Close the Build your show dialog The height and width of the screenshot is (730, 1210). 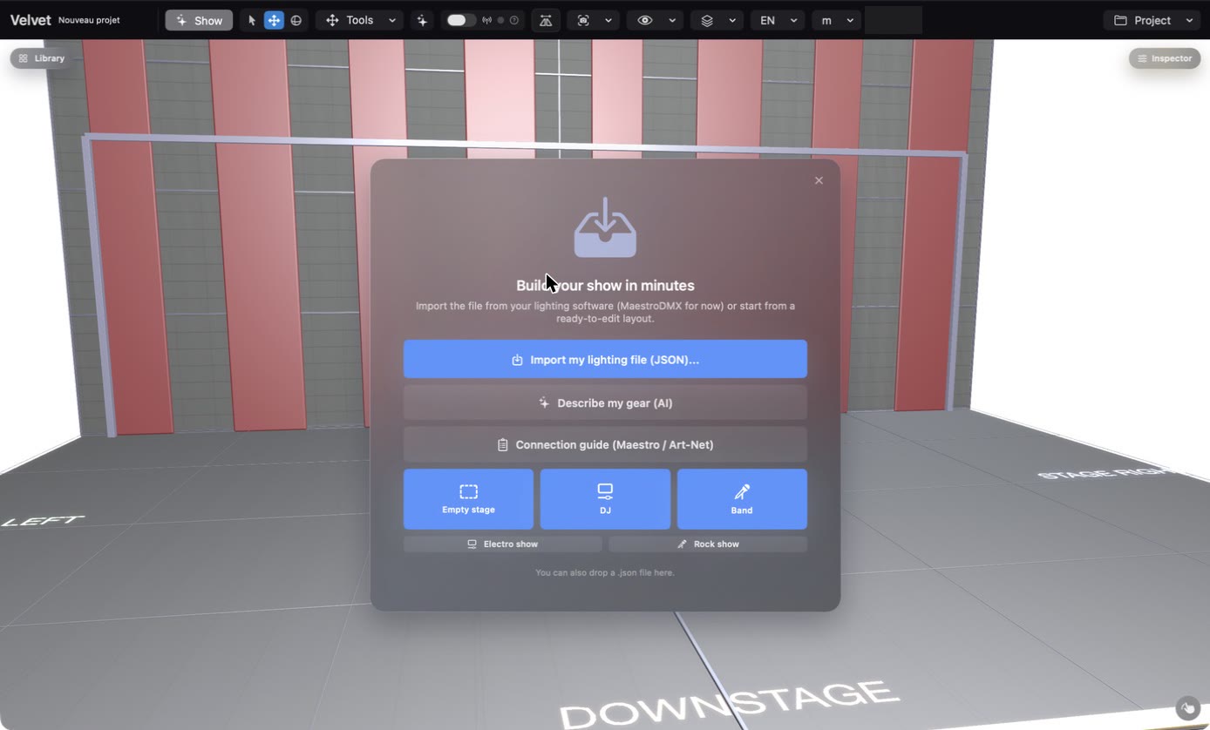click(819, 180)
